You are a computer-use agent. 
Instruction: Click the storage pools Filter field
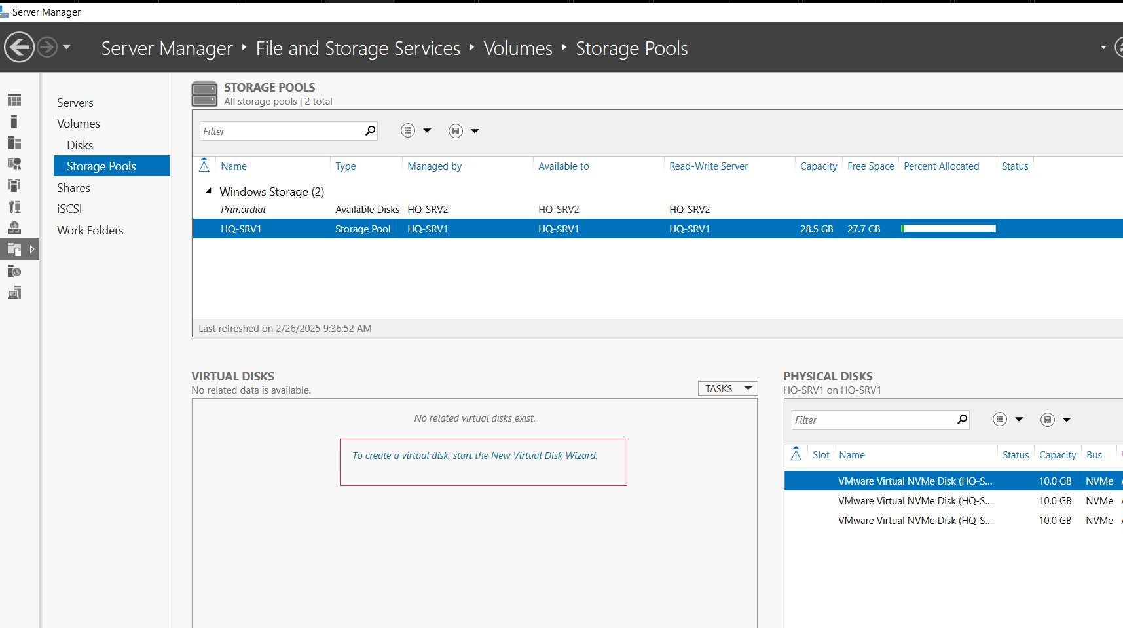click(x=282, y=131)
